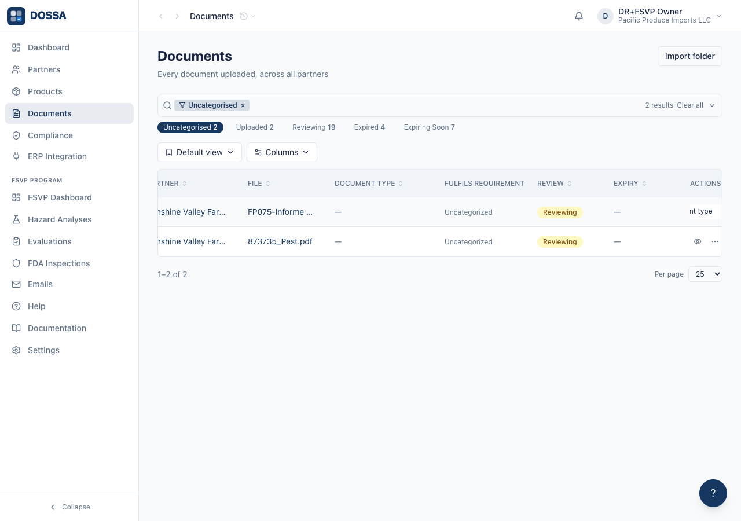
Task: Remove the Uncategorised filter chip
Action: [243, 105]
